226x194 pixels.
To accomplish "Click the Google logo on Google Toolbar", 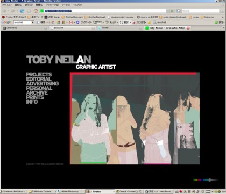I will coord(6,23).
